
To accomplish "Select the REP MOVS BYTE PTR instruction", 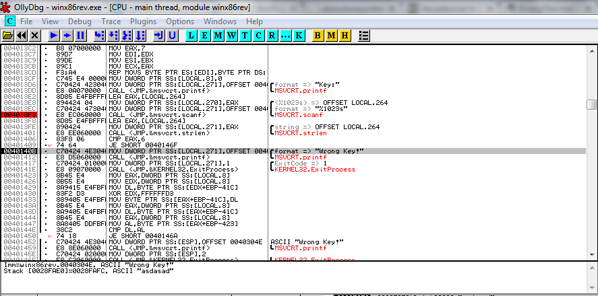I will point(187,72).
